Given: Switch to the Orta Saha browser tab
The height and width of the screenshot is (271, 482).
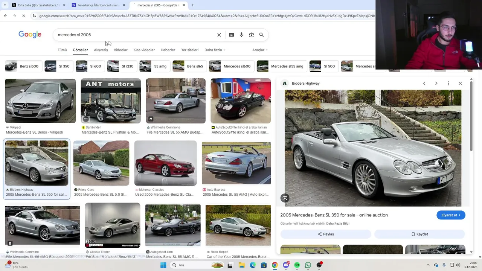Looking at the screenshot, I should [38, 5].
